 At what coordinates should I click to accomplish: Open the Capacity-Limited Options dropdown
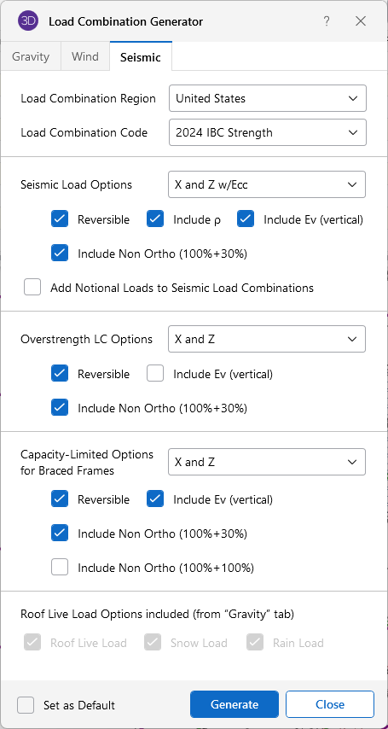pyautogui.click(x=267, y=462)
